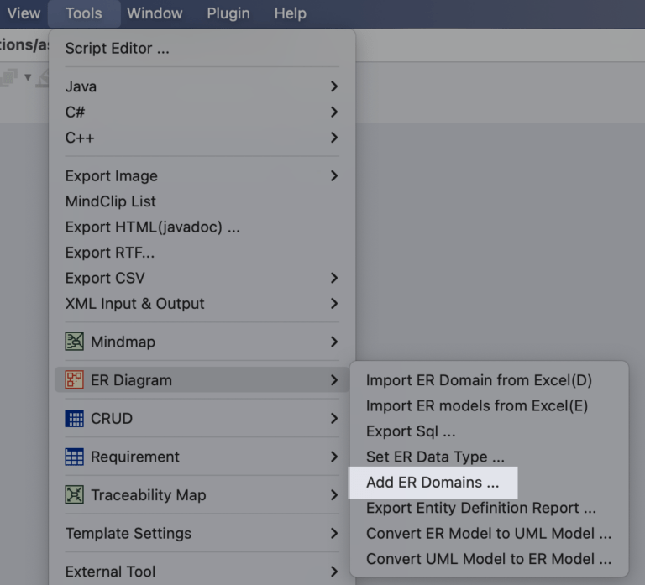
Task: Click the Requirement table icon
Action: pyautogui.click(x=75, y=457)
